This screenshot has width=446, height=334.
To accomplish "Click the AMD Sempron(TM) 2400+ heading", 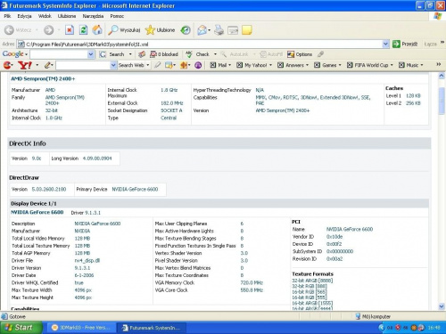I will click(x=43, y=78).
